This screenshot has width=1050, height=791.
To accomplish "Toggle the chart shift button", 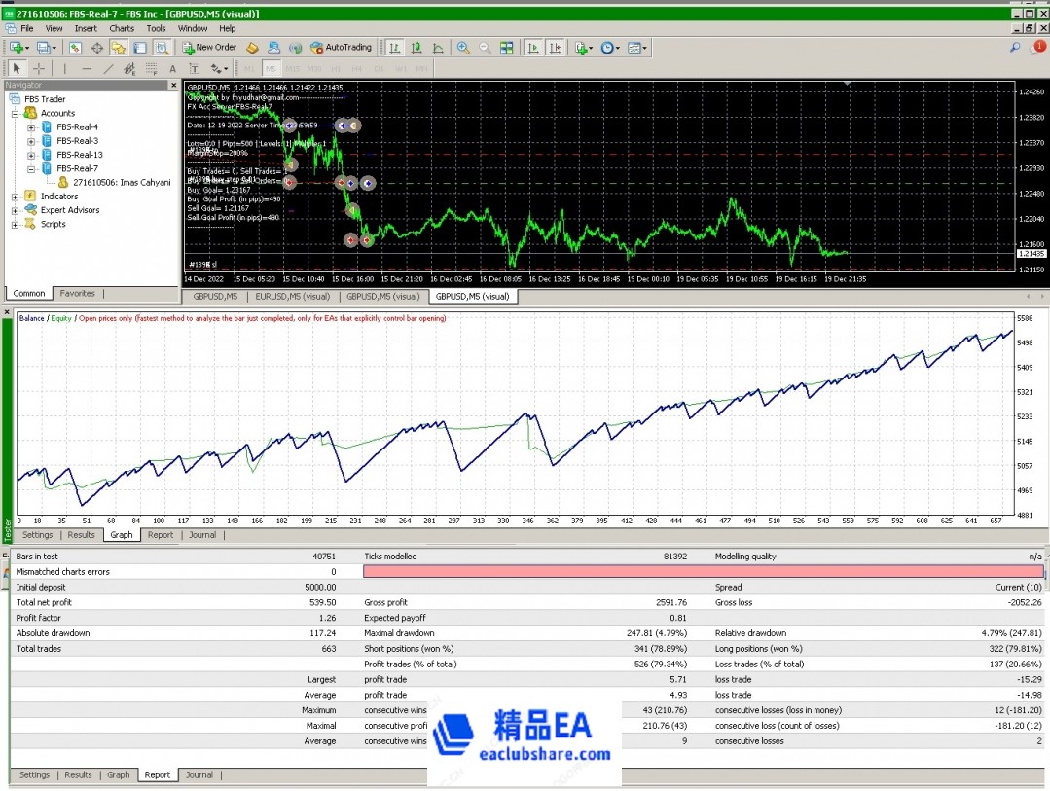I will point(555,47).
